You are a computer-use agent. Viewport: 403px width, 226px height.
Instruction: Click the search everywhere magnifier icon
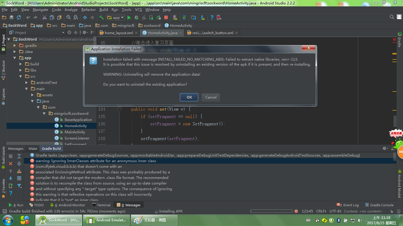click(392, 17)
